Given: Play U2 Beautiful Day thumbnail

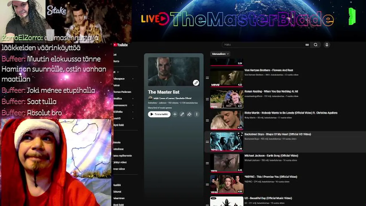Looking at the screenshot, I should (227, 201).
